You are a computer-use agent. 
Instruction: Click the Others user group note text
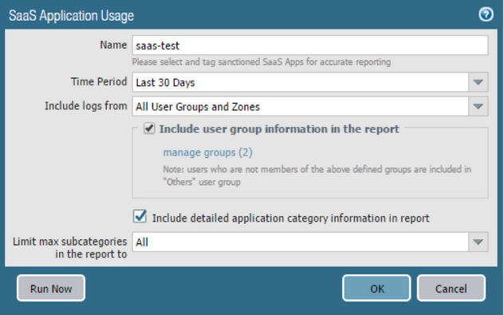click(x=317, y=175)
